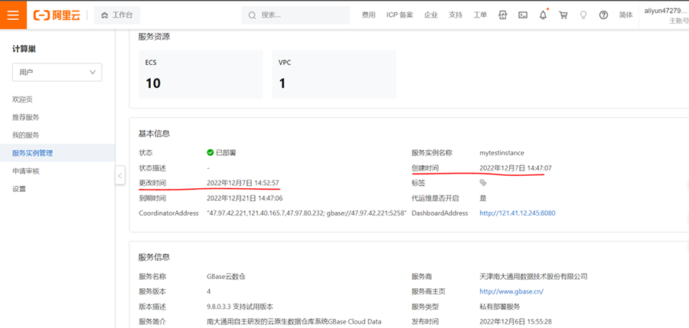
Task: Expand the 用户 role dropdown
Action: [57, 72]
